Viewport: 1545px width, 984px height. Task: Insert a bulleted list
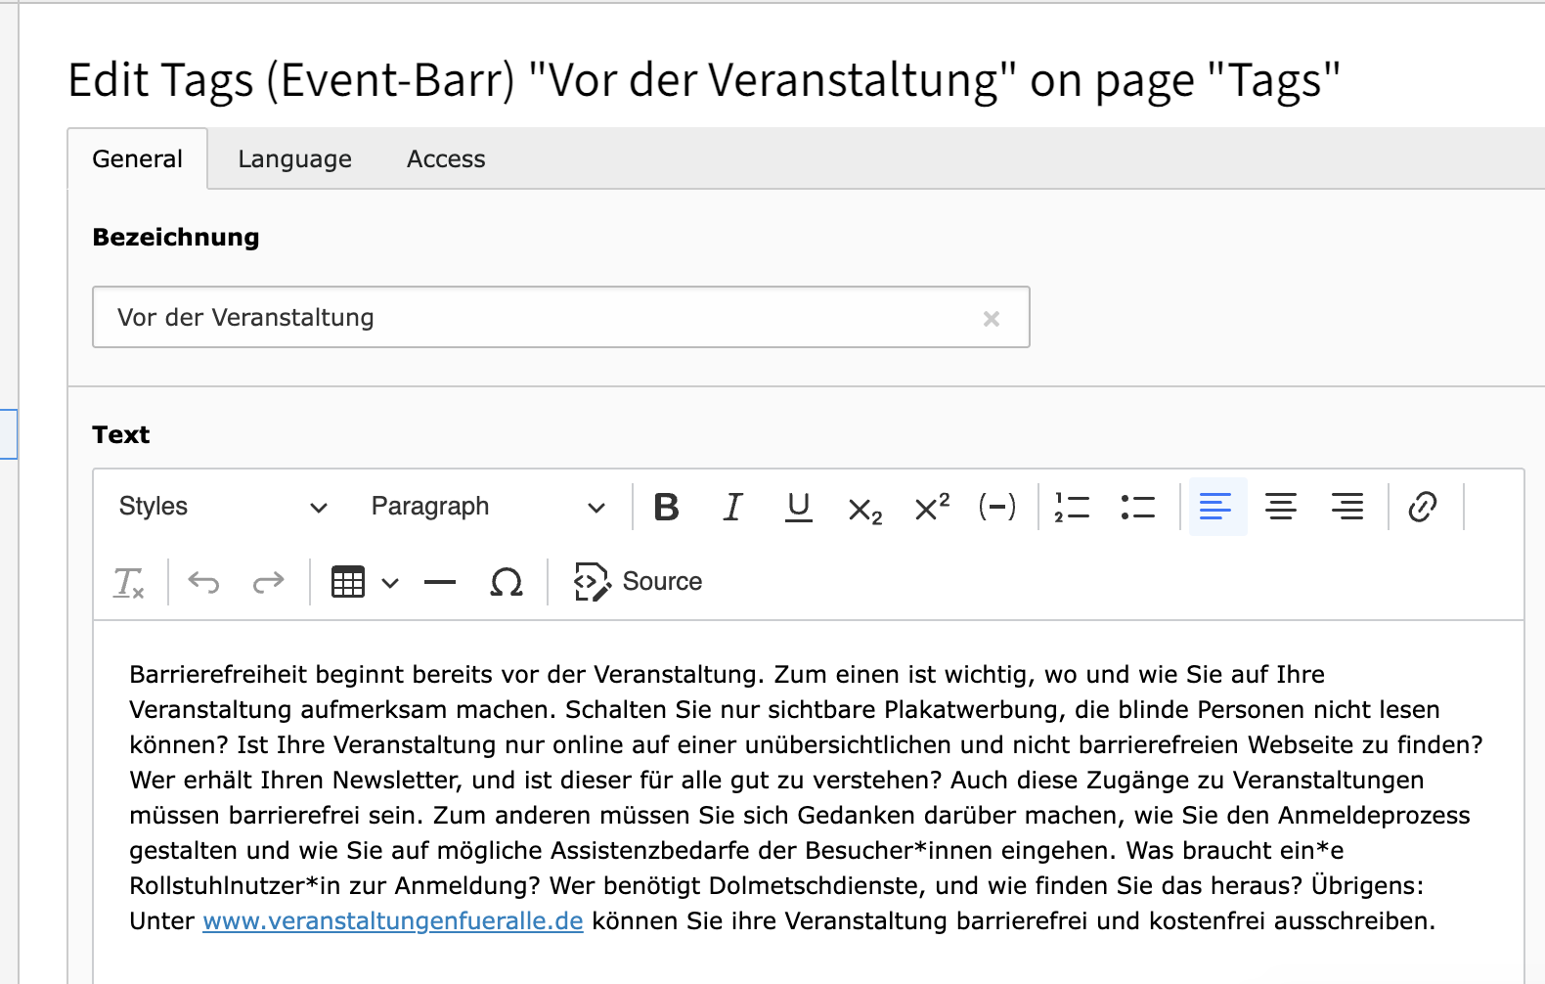pyautogui.click(x=1138, y=507)
